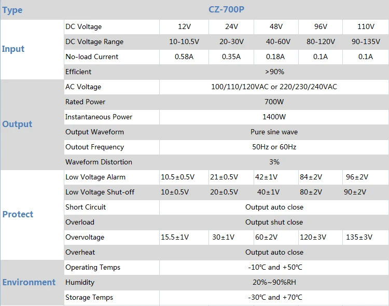Screen dimensions: 389x306
Task: Click the 20±0.5V shut-off value
Action: click(224, 192)
